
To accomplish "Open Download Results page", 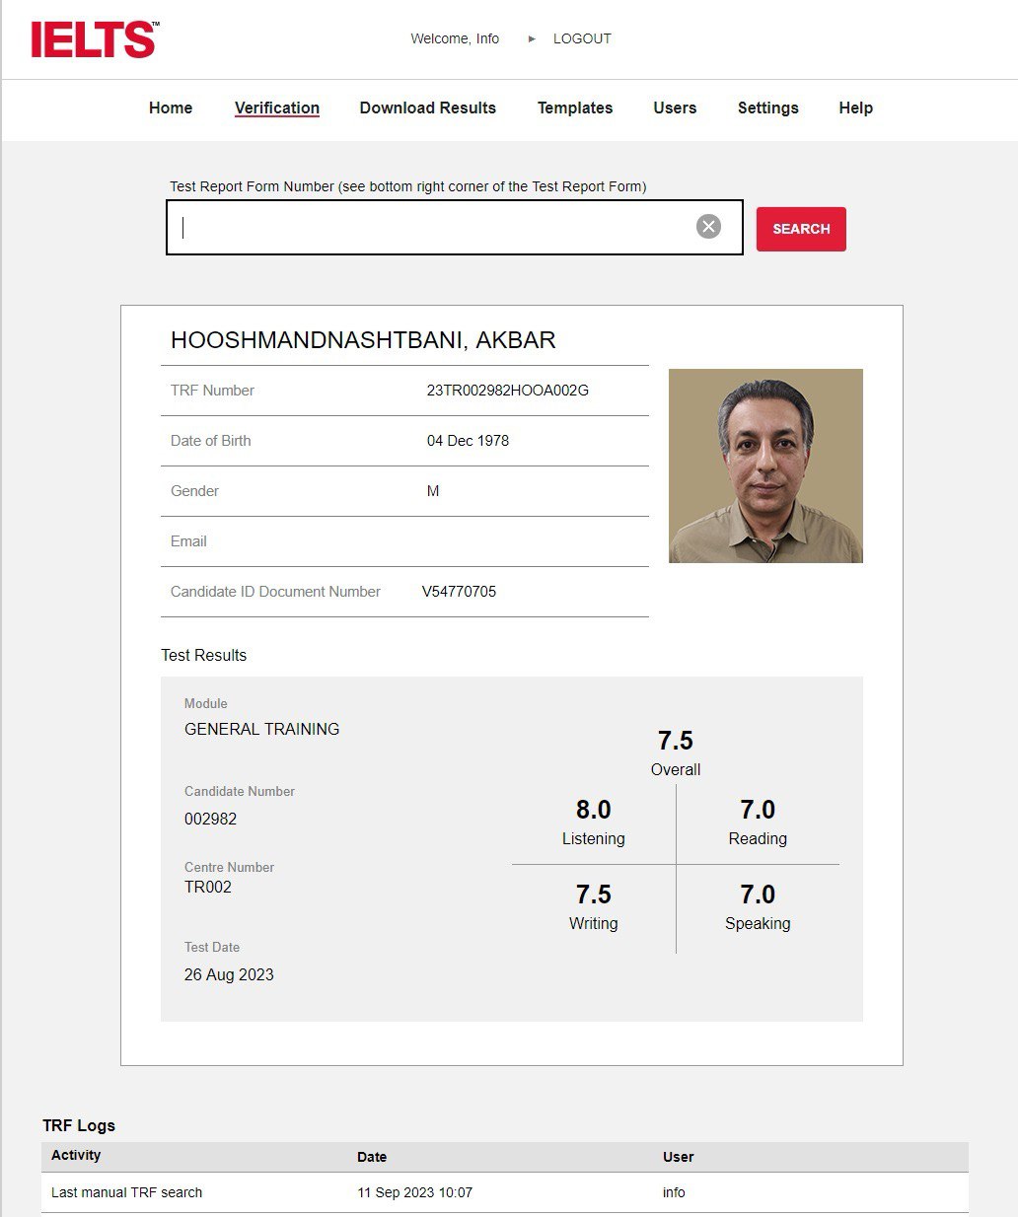I will click(428, 107).
